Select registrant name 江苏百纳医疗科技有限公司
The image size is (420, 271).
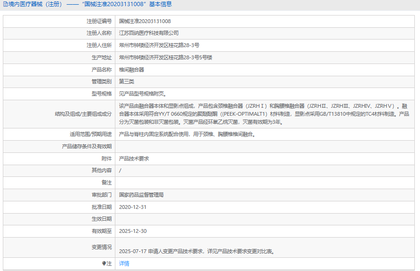click(149, 33)
